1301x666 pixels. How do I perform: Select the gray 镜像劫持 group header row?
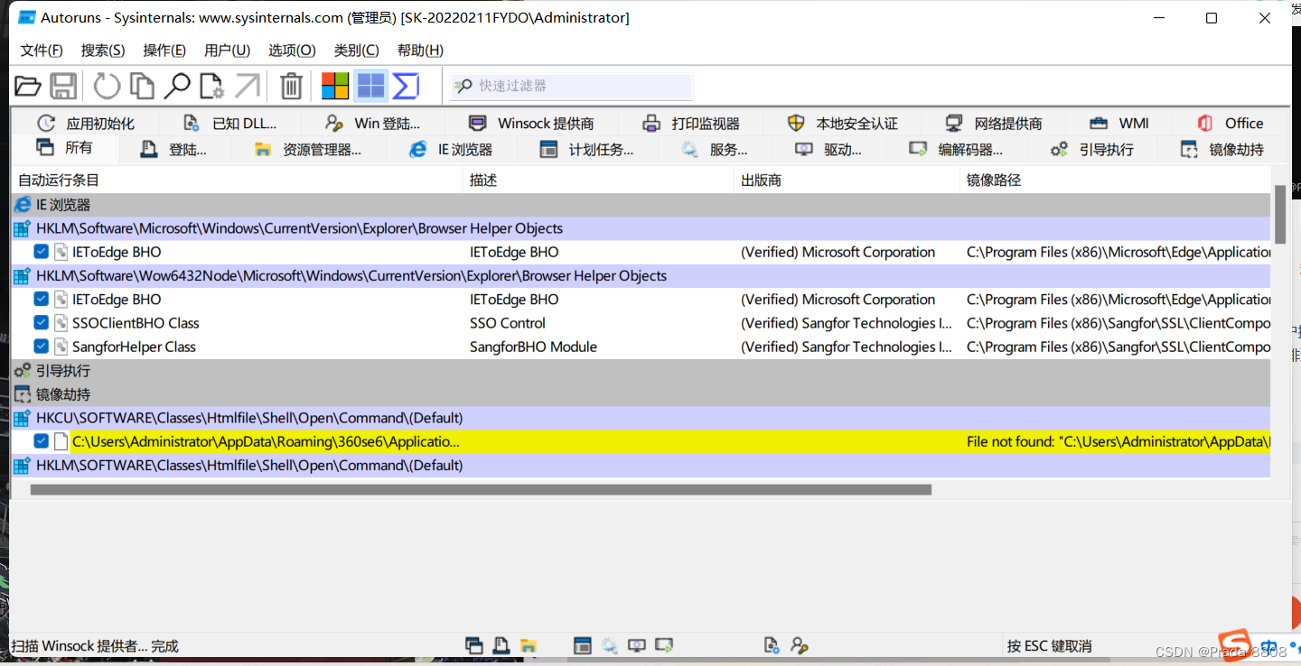(x=641, y=394)
